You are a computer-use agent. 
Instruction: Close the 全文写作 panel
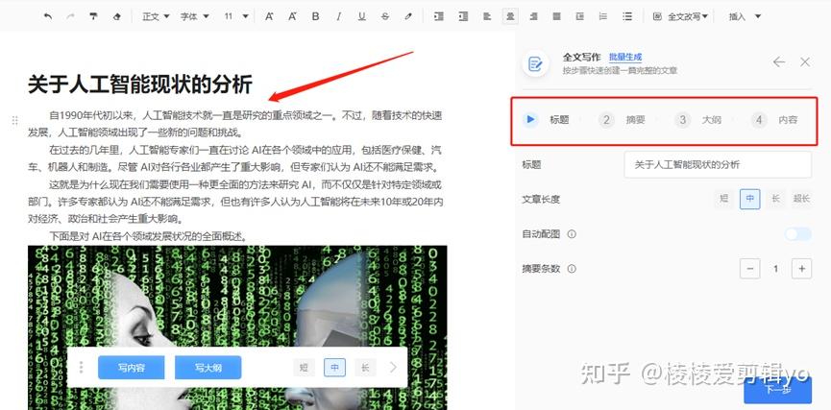(x=805, y=62)
